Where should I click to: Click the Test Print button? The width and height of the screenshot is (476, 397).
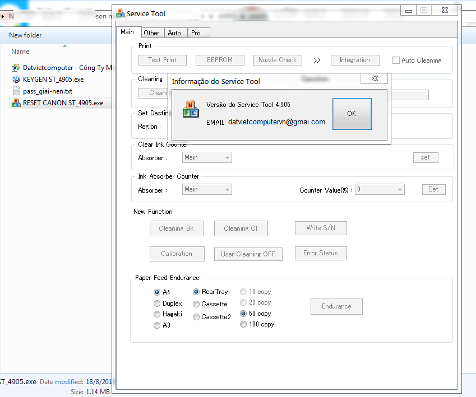(162, 60)
